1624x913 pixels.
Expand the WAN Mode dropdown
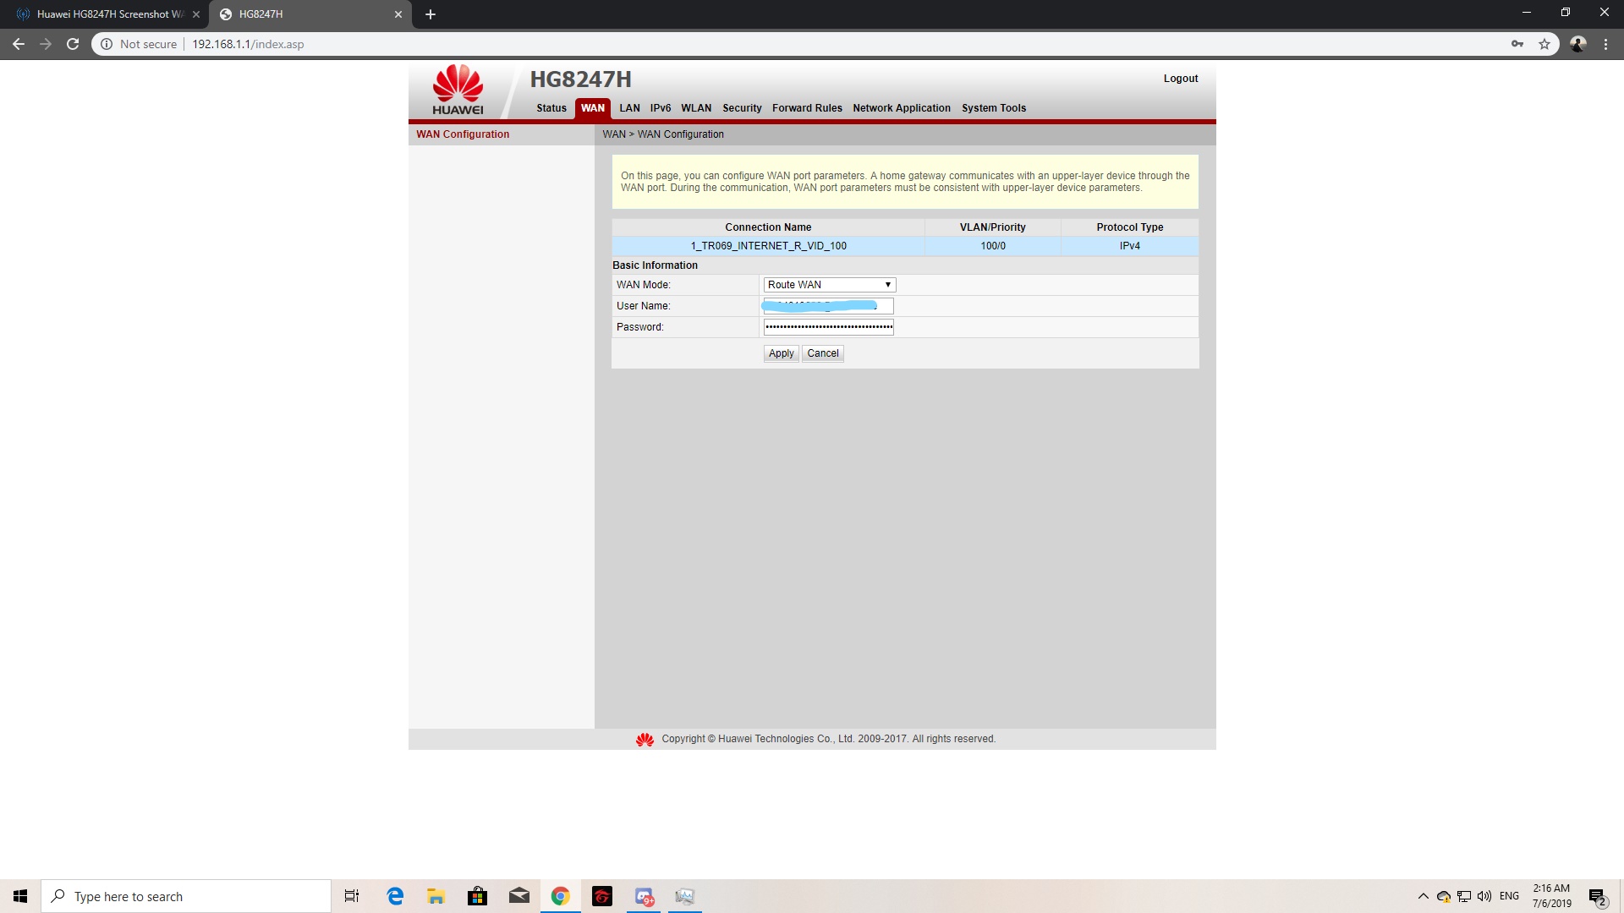click(829, 285)
